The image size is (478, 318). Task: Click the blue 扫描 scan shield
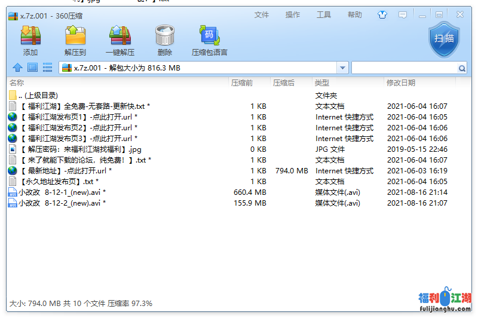[444, 39]
